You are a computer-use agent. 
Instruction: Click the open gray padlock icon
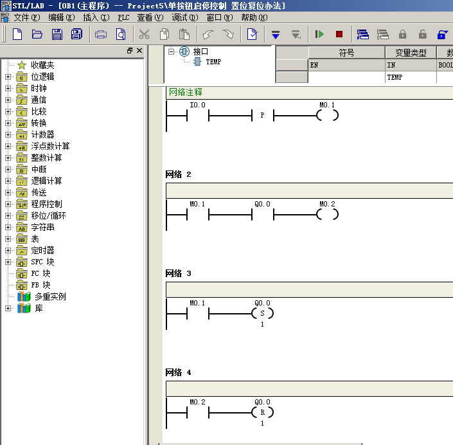click(x=422, y=35)
